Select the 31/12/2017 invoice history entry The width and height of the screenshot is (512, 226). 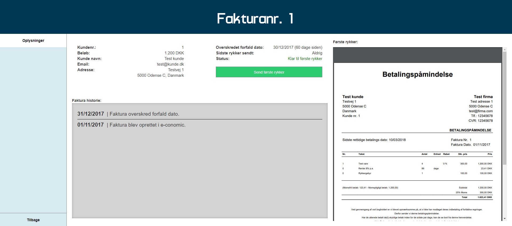[128, 114]
